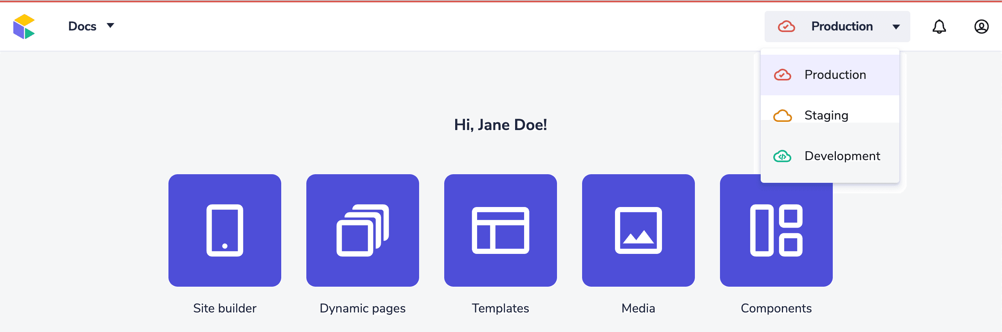Click the red cloud icon in header selector
Viewport: 1002px width, 332px height.
click(x=786, y=27)
